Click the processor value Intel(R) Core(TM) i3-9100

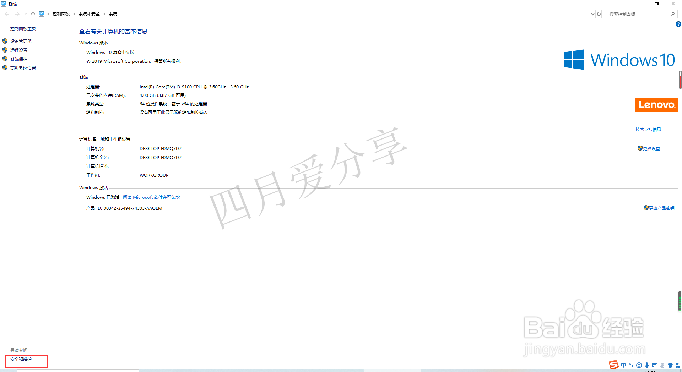coord(194,87)
